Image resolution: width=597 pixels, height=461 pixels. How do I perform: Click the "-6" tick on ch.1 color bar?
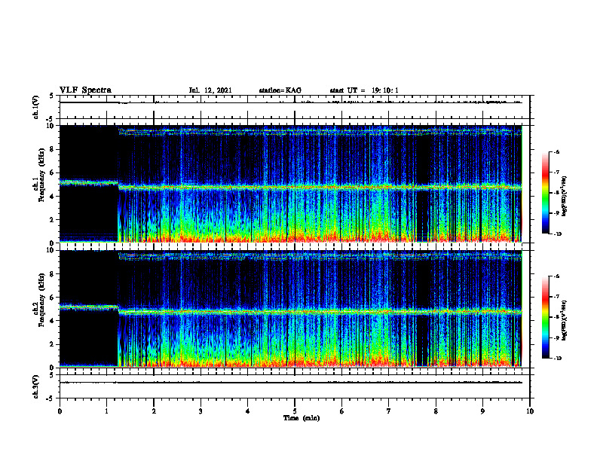point(556,151)
